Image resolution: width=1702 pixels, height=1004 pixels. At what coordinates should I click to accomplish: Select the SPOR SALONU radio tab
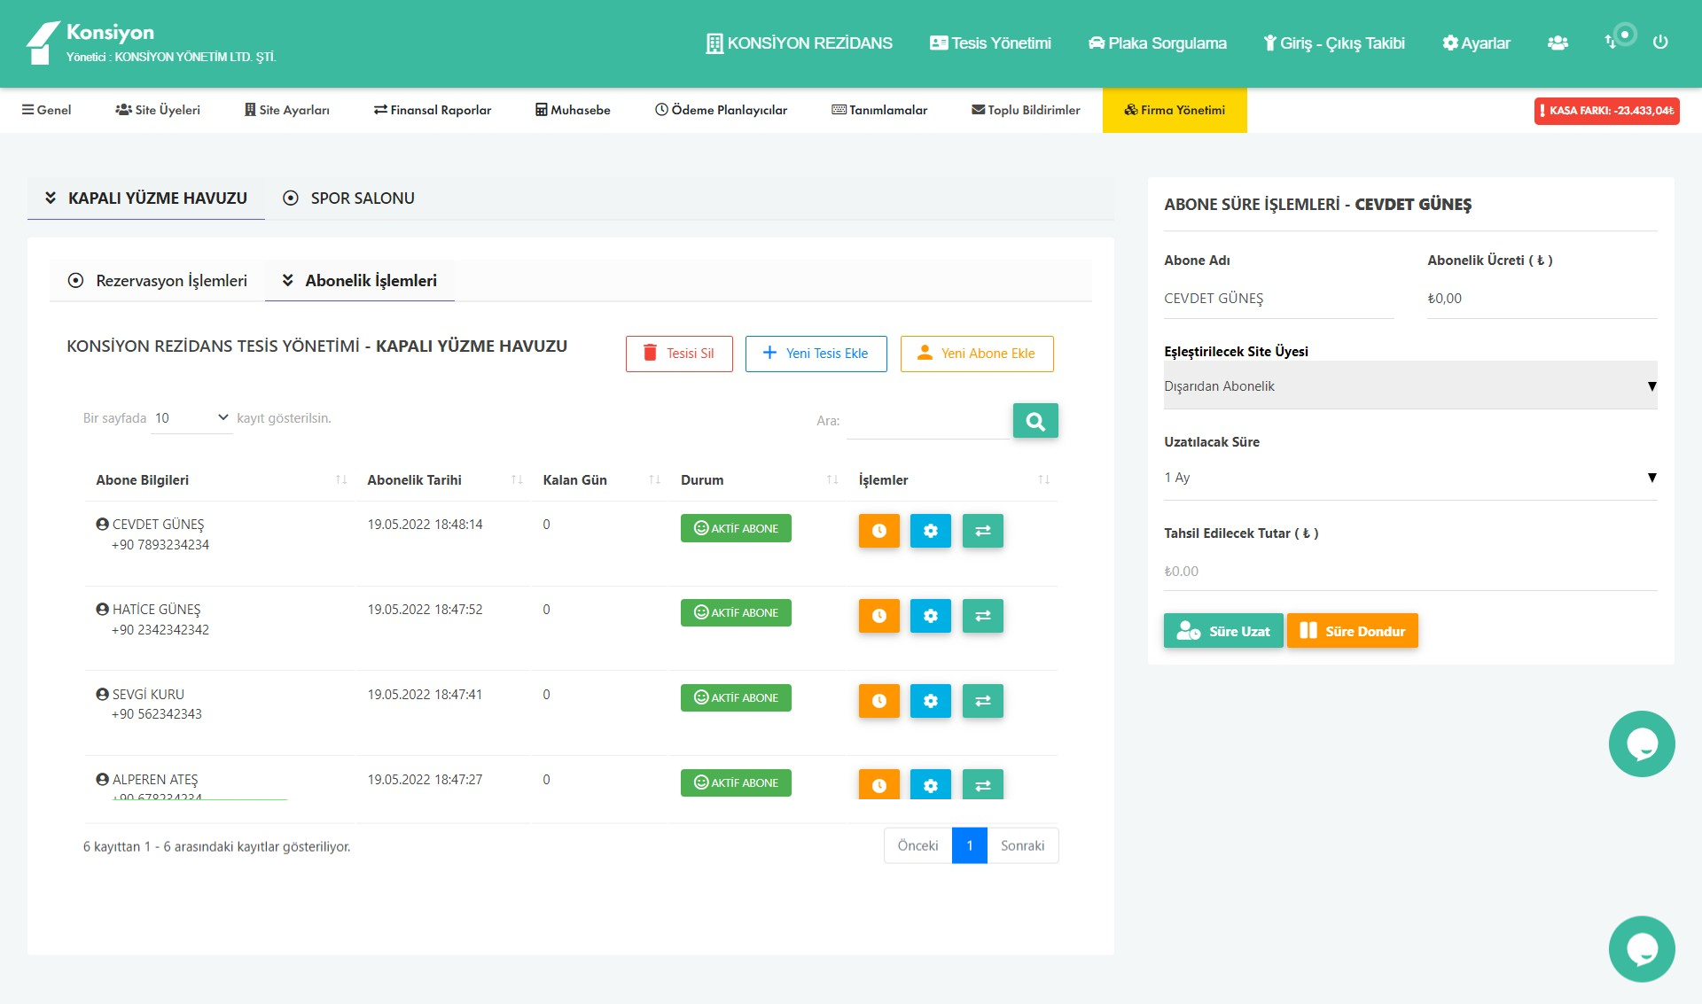tap(348, 198)
